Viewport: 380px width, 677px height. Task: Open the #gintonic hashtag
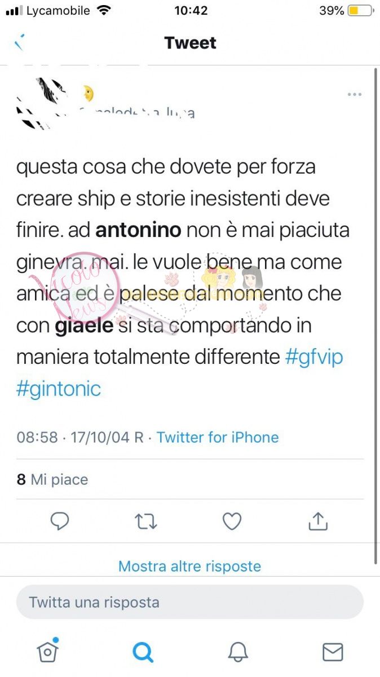coord(59,389)
